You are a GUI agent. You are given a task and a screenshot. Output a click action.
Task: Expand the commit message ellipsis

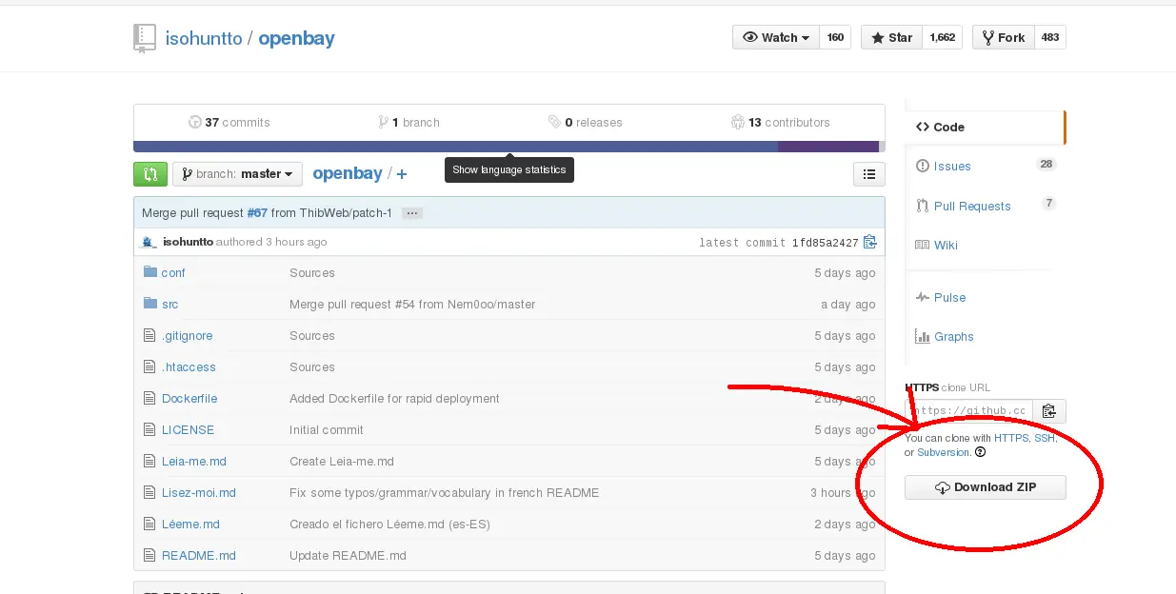pyautogui.click(x=411, y=212)
